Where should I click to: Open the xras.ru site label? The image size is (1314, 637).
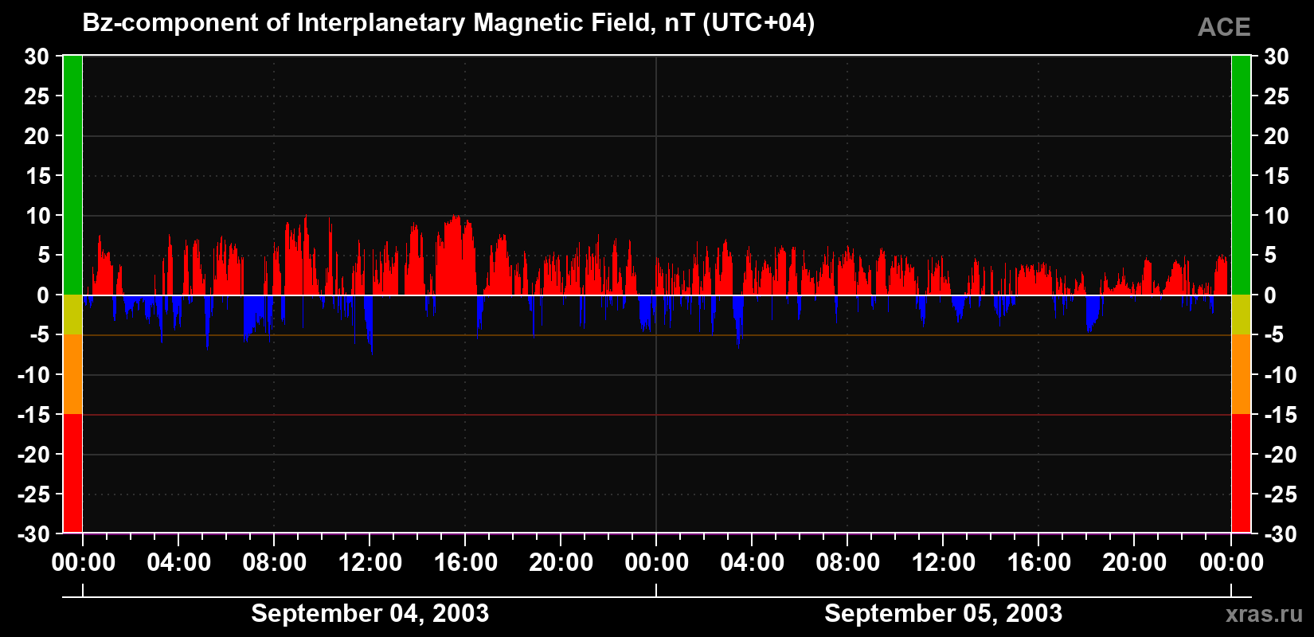tap(1264, 614)
